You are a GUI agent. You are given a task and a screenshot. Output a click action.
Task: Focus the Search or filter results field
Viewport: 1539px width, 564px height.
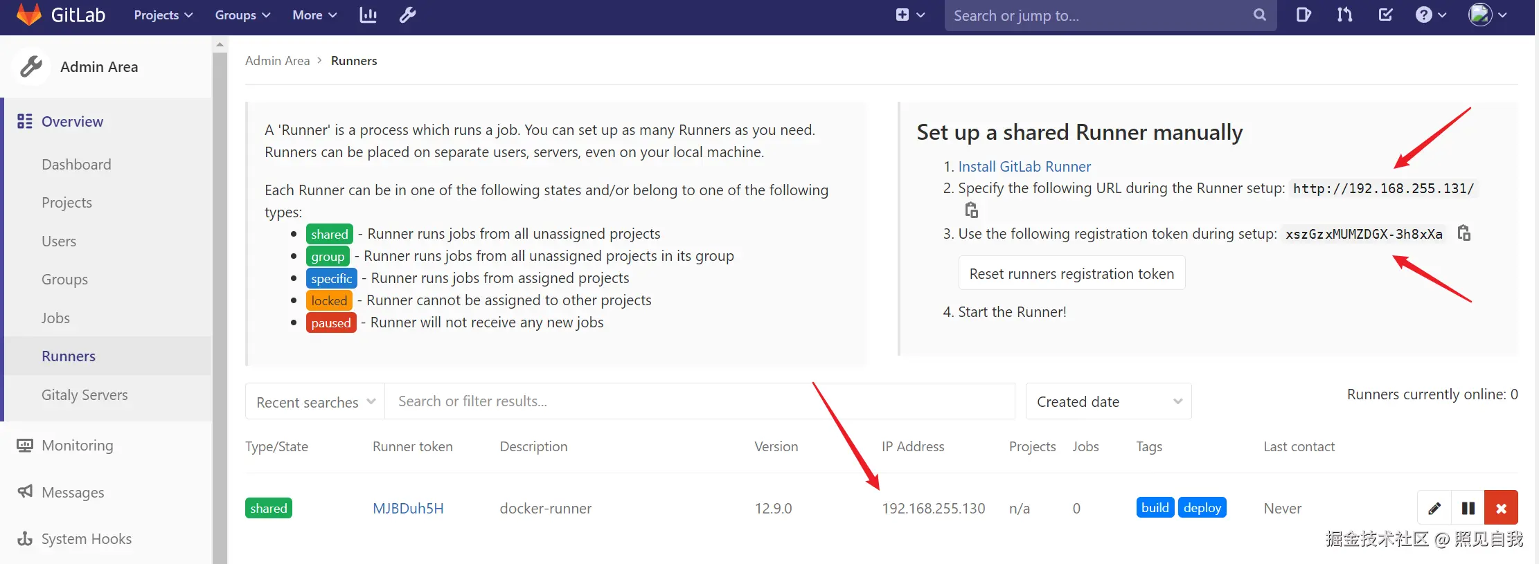tap(700, 401)
